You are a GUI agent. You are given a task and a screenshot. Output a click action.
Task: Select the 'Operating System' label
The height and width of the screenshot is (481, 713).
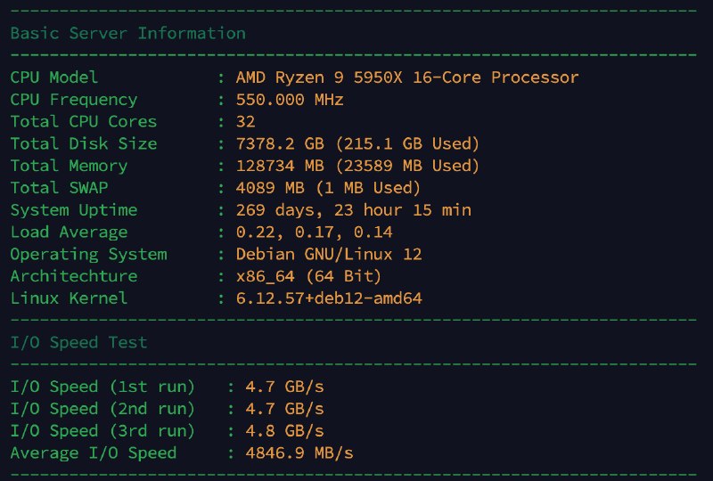(x=88, y=254)
